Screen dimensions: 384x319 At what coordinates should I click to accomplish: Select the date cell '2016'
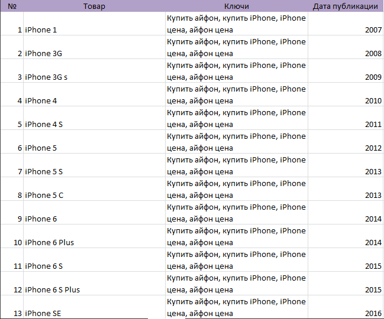pos(346,307)
